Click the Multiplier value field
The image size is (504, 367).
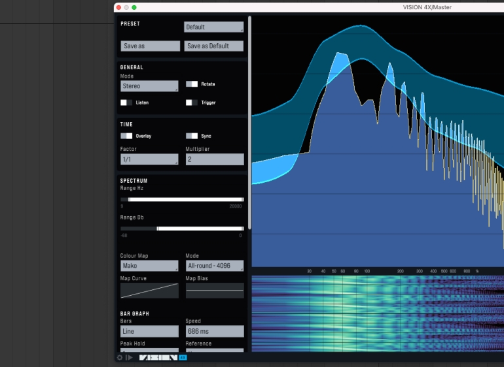pyautogui.click(x=215, y=159)
